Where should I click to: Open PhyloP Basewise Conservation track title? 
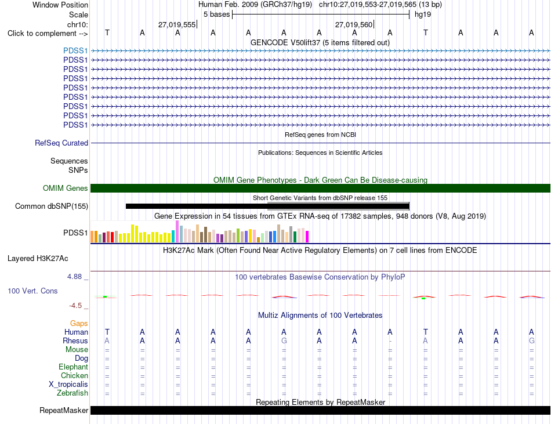pyautogui.click(x=320, y=277)
